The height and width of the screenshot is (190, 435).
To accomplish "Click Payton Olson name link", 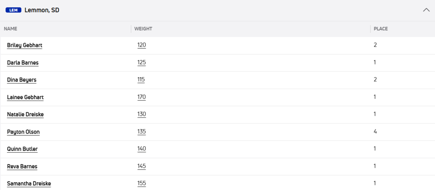I will click(x=23, y=132).
